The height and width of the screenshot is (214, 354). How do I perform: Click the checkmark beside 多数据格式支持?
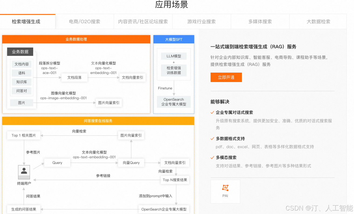(x=212, y=138)
